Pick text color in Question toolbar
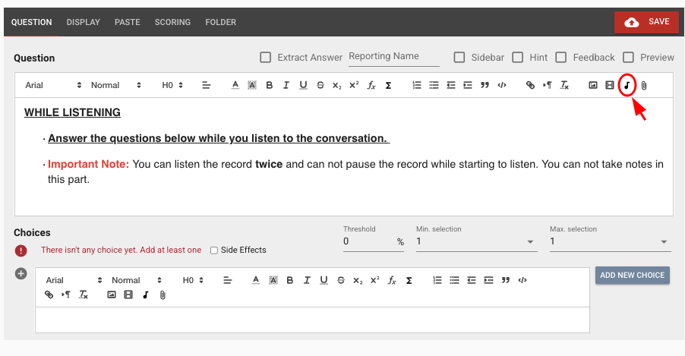Image resolution: width=685 pixels, height=356 pixels. 235,85
